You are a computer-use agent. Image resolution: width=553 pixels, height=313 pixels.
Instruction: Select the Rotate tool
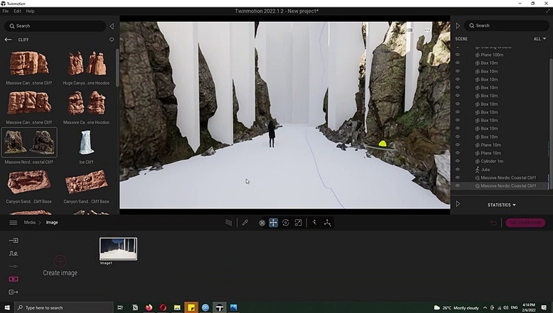coord(286,223)
